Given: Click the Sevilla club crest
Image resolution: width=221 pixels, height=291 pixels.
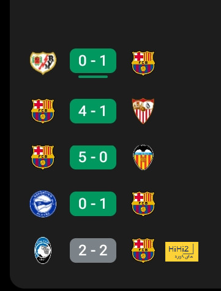Looking at the screenshot, I should [143, 111].
